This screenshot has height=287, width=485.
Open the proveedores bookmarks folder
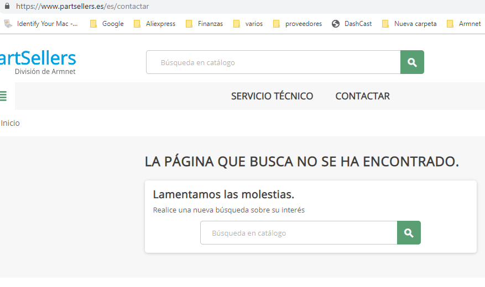point(297,24)
